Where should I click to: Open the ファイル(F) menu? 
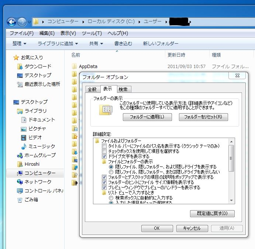(22, 33)
